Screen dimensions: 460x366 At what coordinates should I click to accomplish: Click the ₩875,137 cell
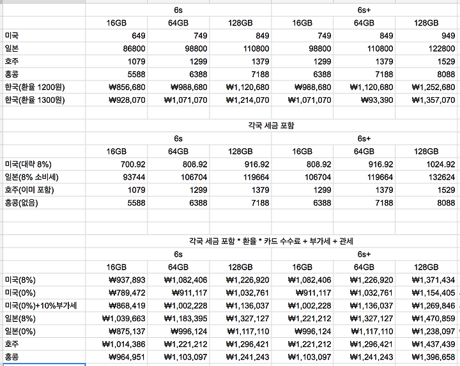pyautogui.click(x=116, y=332)
